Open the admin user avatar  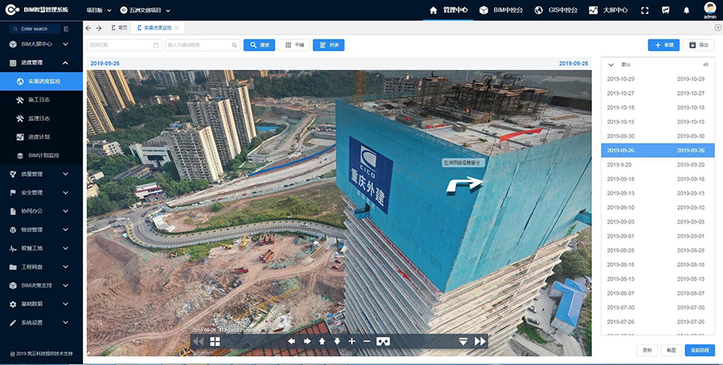(710, 8)
